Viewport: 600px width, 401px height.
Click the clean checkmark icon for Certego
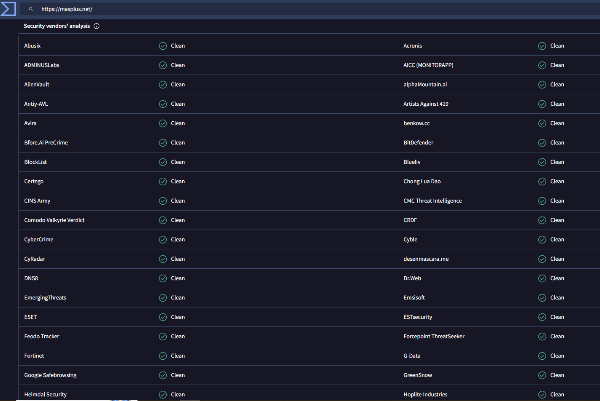point(163,182)
